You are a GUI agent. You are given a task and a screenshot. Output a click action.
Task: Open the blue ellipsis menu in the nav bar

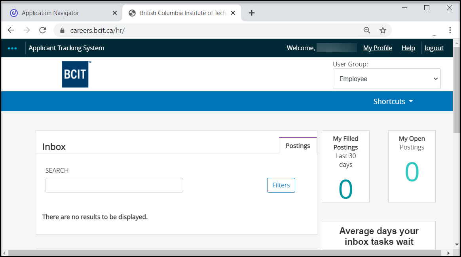[12, 48]
